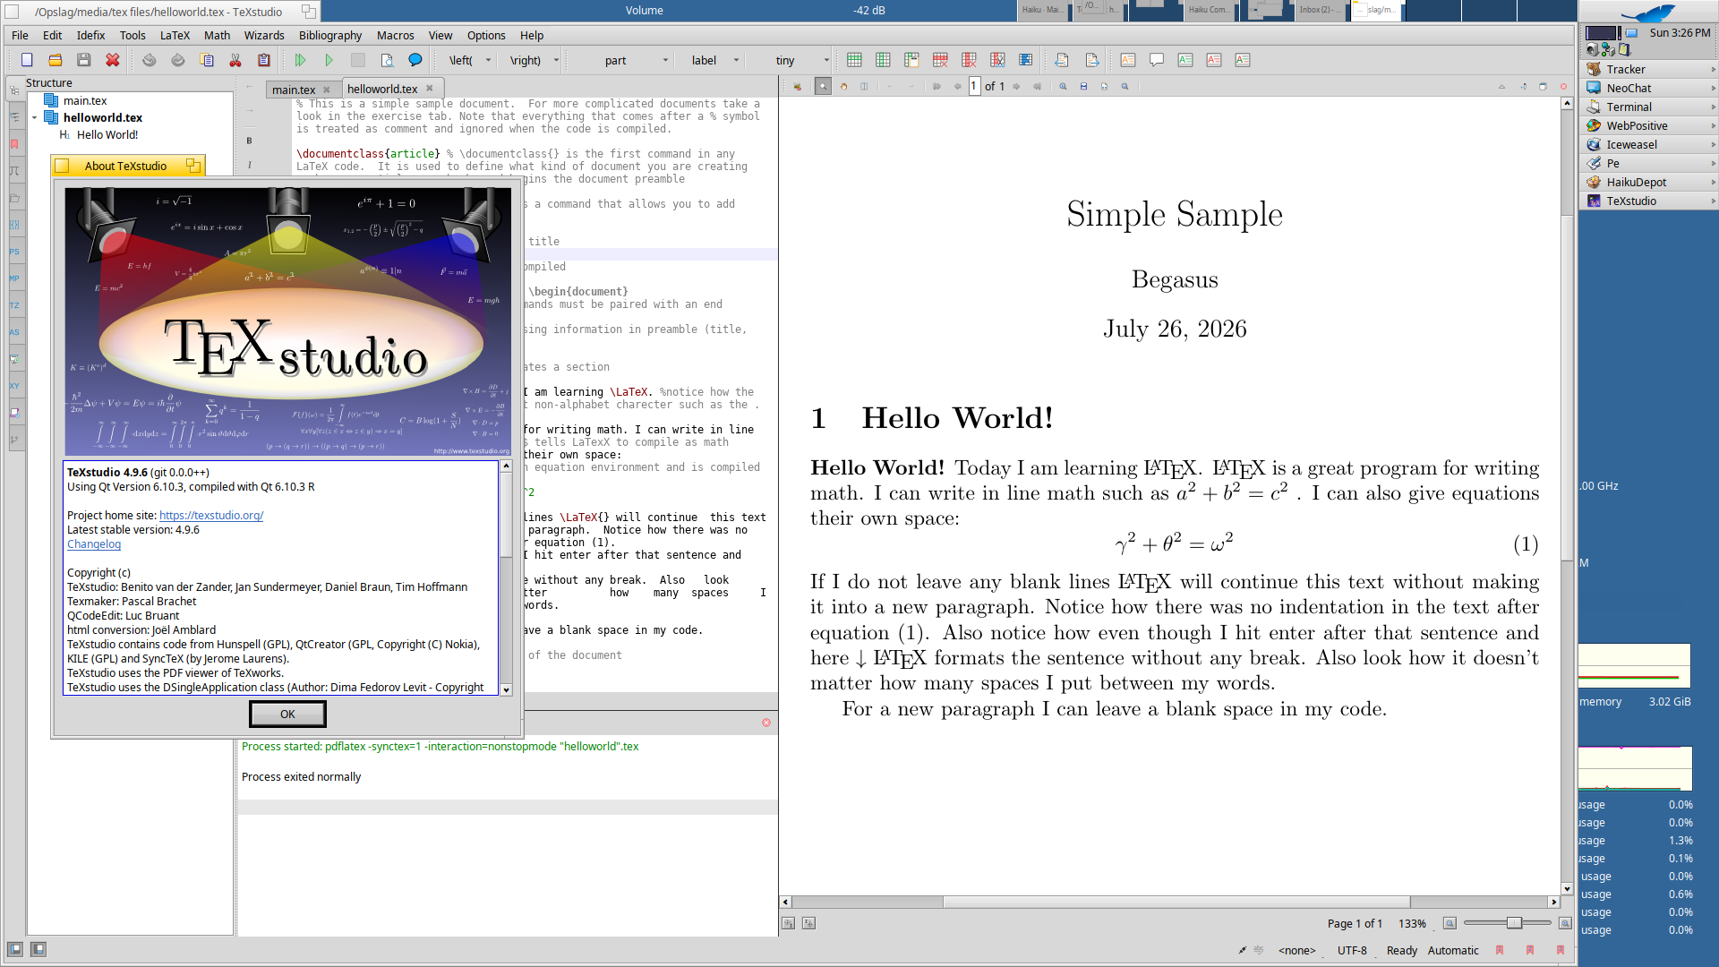Open the LaTeX menu
The height and width of the screenshot is (967, 1719).
click(175, 36)
